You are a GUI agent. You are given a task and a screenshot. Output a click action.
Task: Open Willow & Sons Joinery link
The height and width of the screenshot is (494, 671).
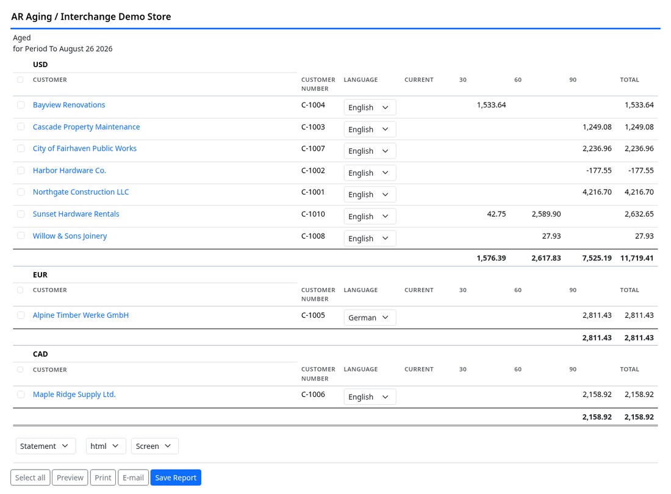tap(70, 235)
